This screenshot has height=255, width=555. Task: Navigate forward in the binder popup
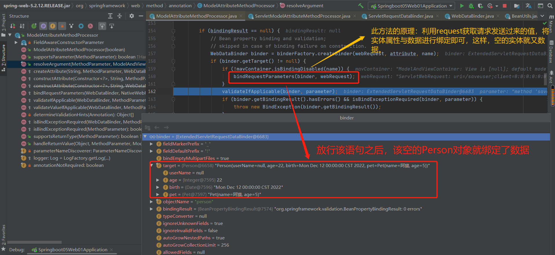pyautogui.click(x=166, y=127)
